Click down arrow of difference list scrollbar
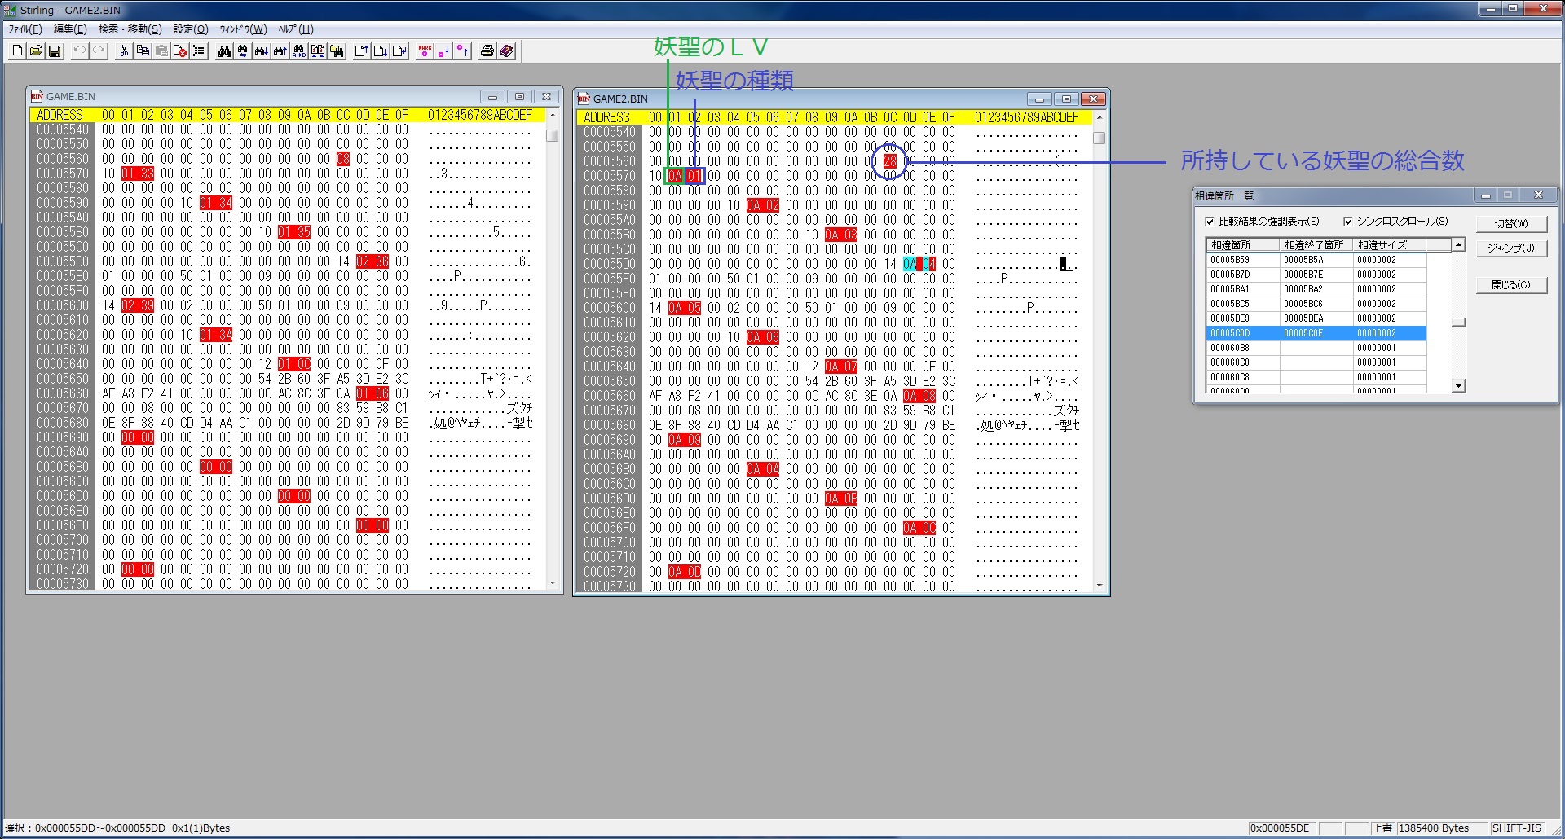Image resolution: width=1565 pixels, height=839 pixels. 1458,385
